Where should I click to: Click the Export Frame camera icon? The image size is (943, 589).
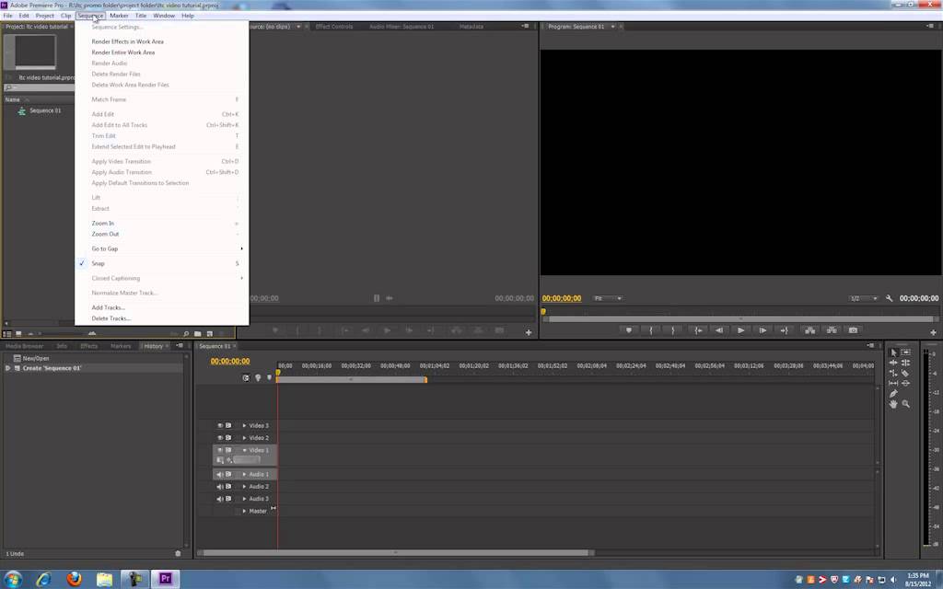tap(853, 330)
